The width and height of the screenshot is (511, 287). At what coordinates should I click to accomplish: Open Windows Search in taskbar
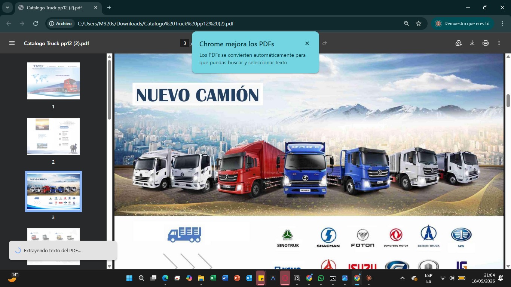(x=141, y=278)
